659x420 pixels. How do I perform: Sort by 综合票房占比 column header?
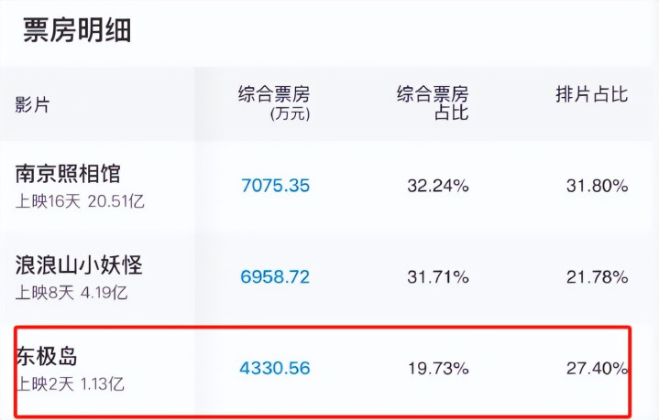(x=432, y=102)
